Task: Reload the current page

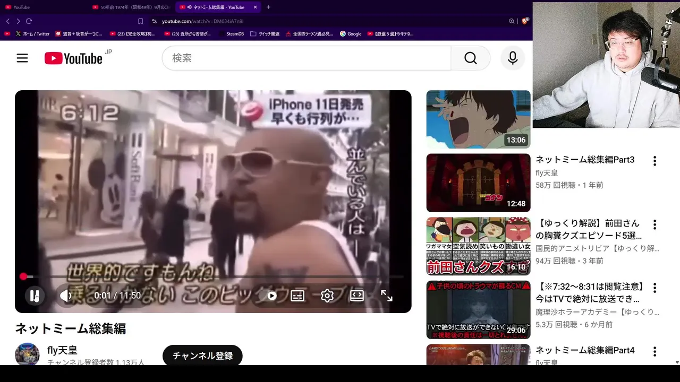Action: 29,21
